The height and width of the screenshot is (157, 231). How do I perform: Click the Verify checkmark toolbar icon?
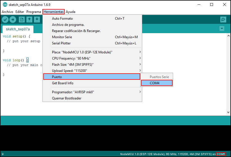(5, 19)
